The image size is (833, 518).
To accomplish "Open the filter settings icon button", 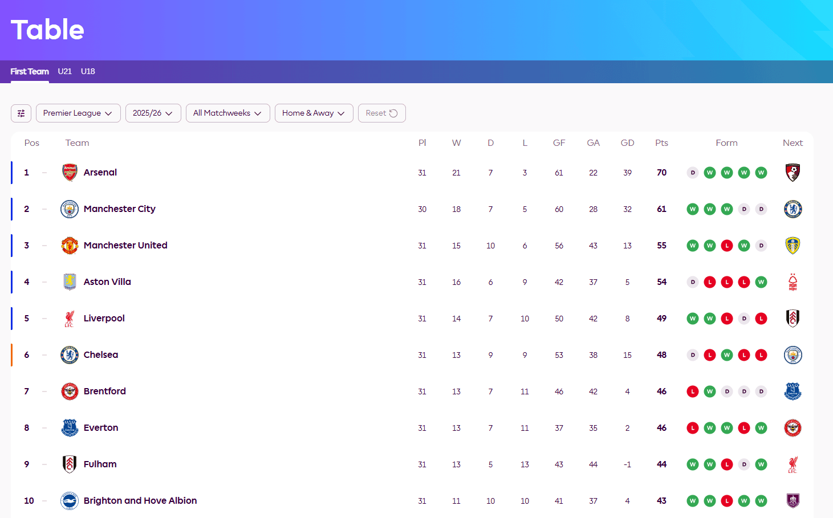I will tap(21, 113).
